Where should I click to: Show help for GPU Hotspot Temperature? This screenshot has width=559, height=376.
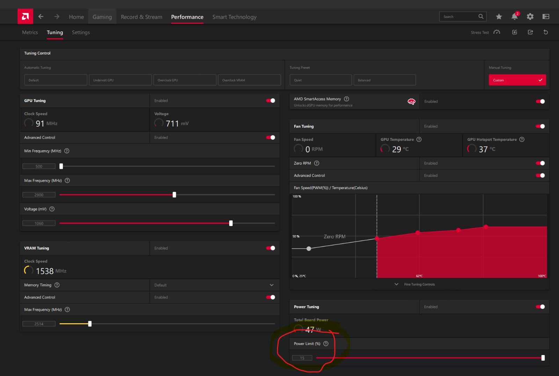(522, 139)
